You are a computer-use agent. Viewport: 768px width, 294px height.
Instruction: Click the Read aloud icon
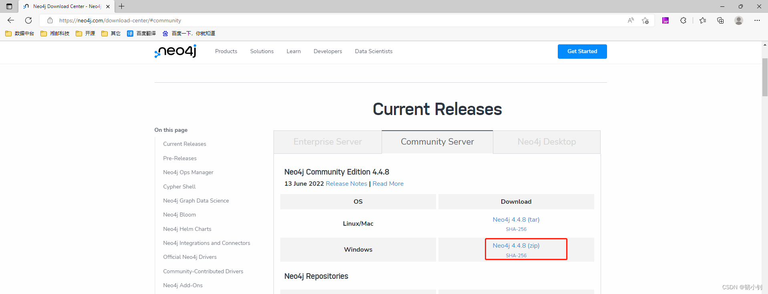[x=631, y=20]
